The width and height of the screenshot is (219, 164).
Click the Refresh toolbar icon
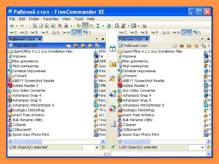click(108, 26)
